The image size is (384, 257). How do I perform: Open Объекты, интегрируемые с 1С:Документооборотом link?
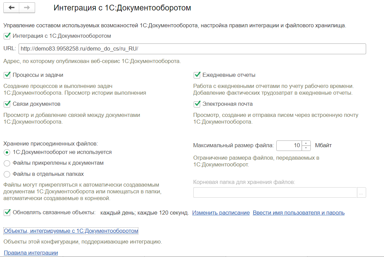pyautogui.click(x=71, y=231)
